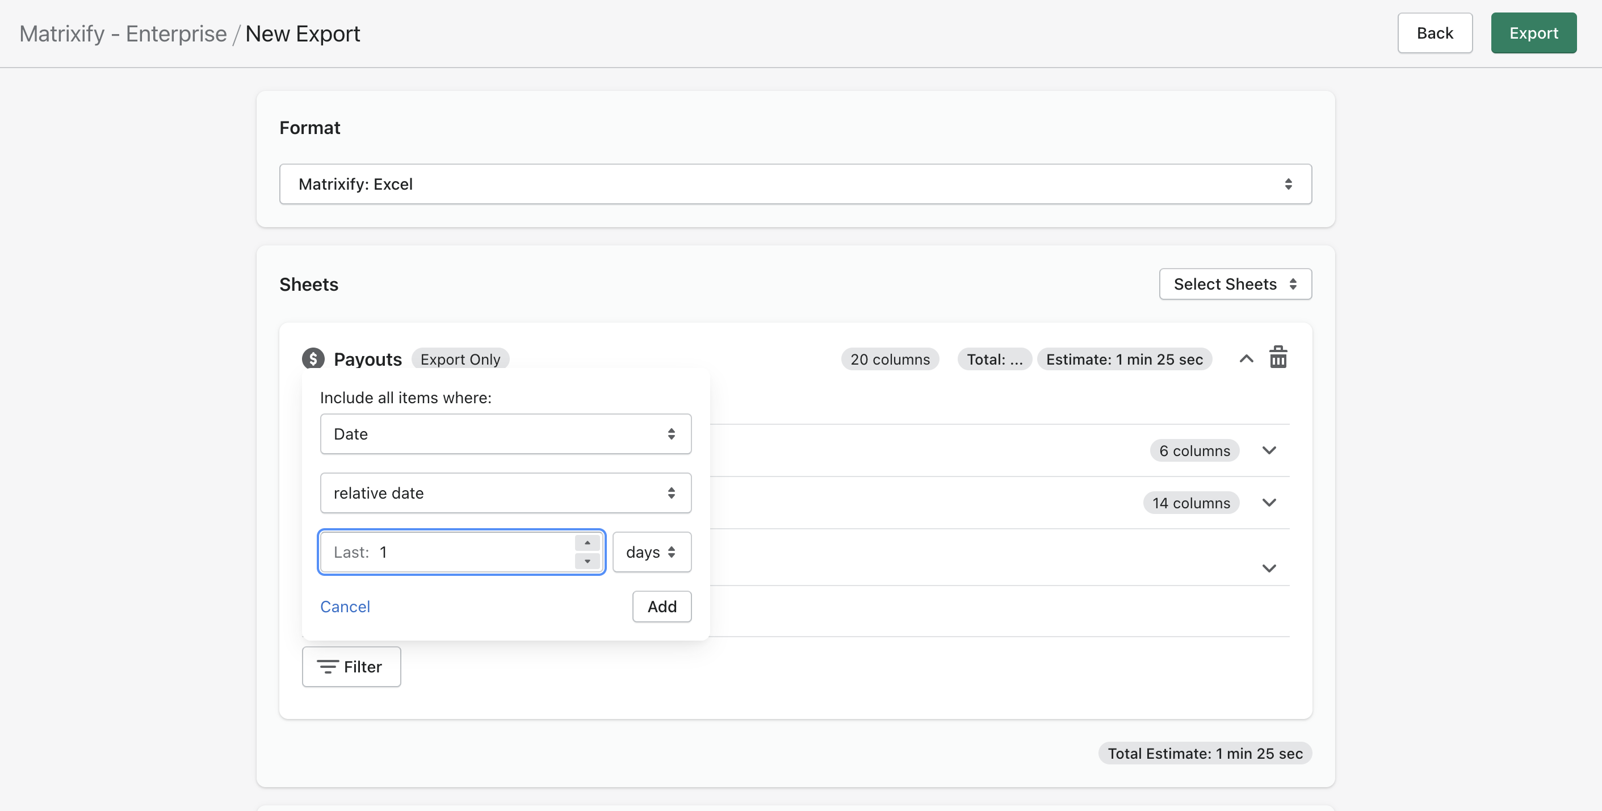Expand the third column group chevron
Viewport: 1602px width, 811px height.
[1269, 568]
